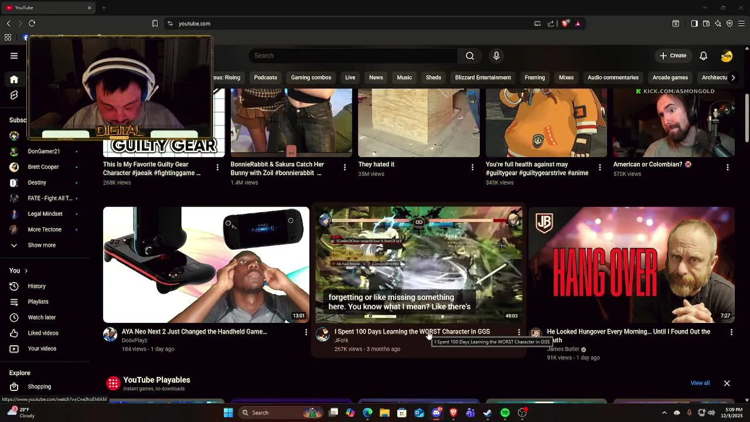750x422 pixels.
Task: Reload the page with the refresh icon
Action: tap(32, 23)
